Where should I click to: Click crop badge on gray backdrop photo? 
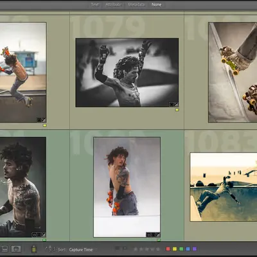[x=154, y=235]
